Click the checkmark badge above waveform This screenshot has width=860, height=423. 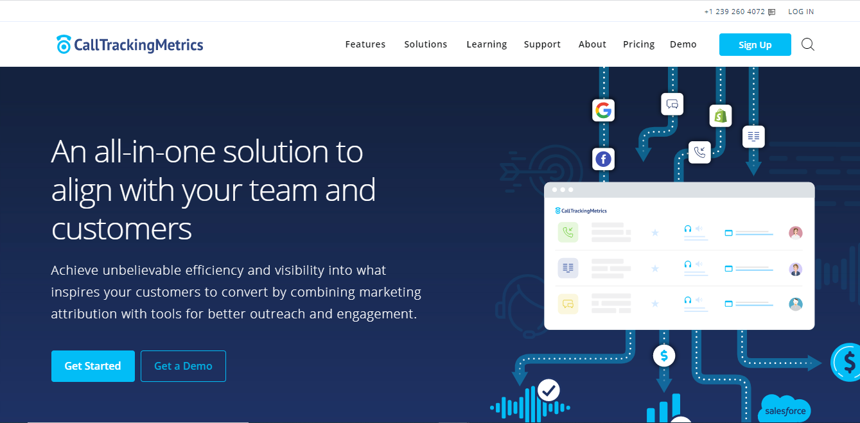click(x=548, y=389)
